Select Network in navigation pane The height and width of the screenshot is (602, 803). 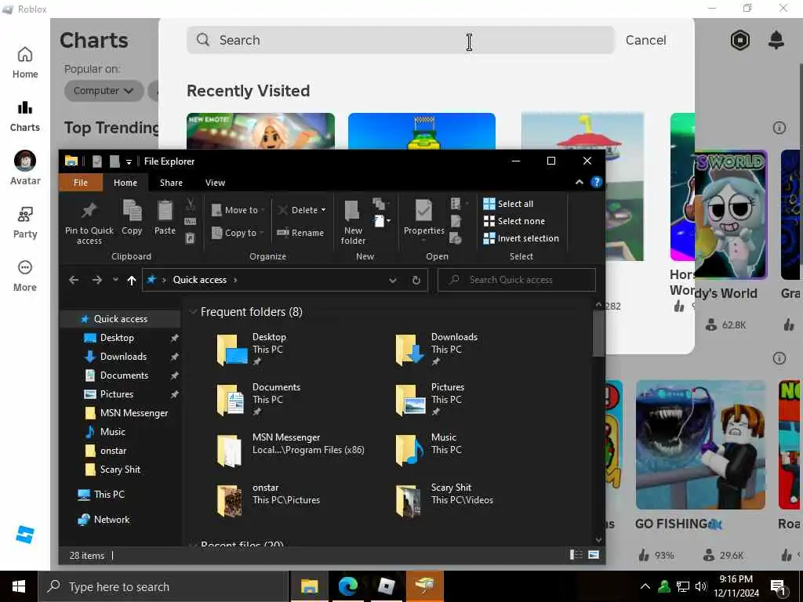click(111, 519)
